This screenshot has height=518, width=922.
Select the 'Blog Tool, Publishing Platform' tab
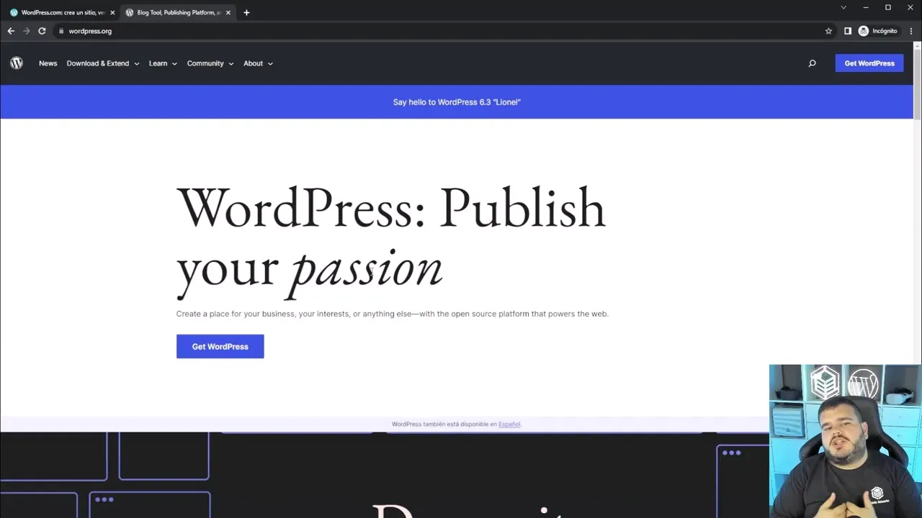coord(178,12)
